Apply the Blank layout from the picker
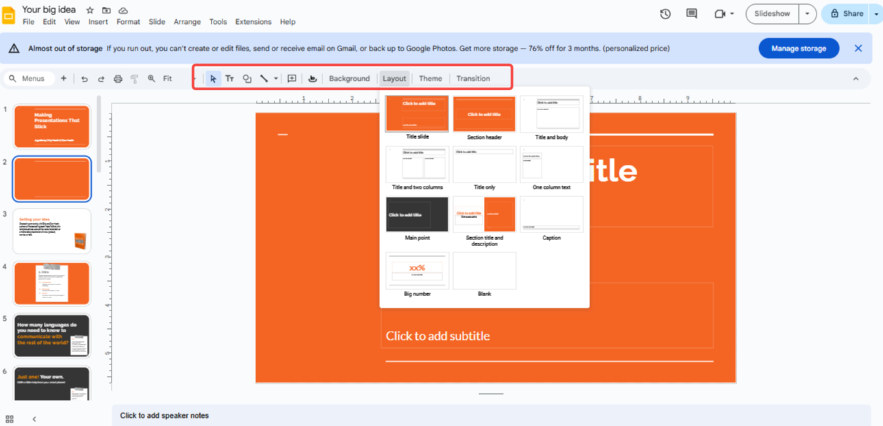Screen dimensions: 883x426 pyautogui.click(x=484, y=271)
